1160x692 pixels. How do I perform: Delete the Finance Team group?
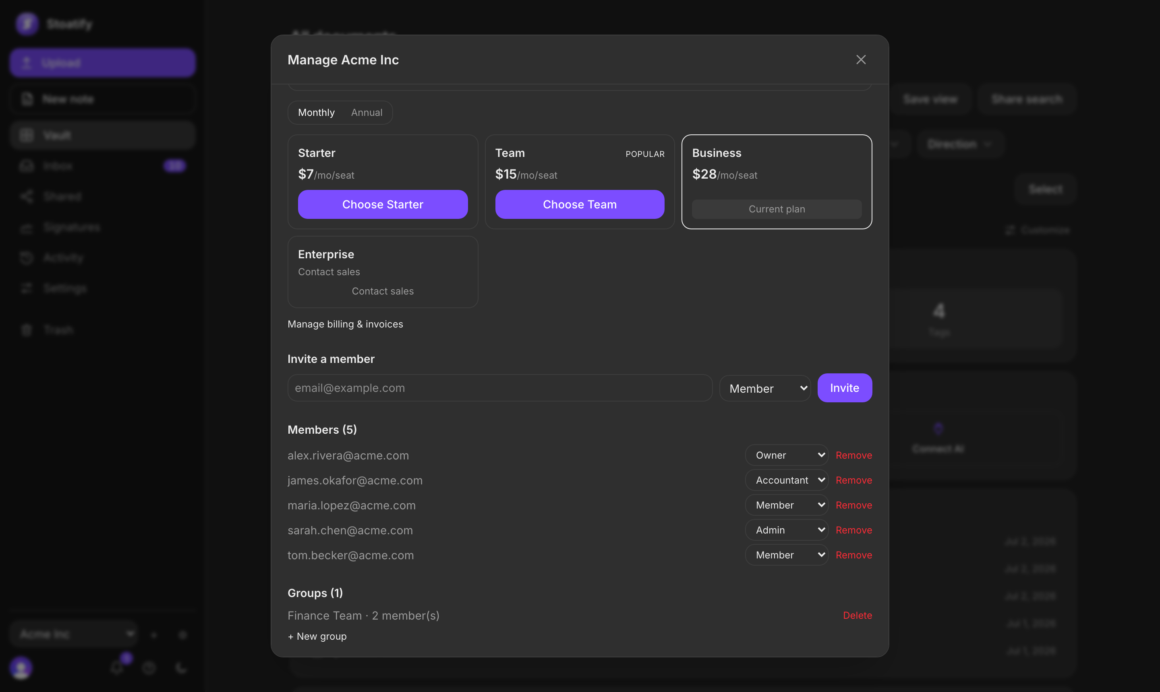[858, 615]
